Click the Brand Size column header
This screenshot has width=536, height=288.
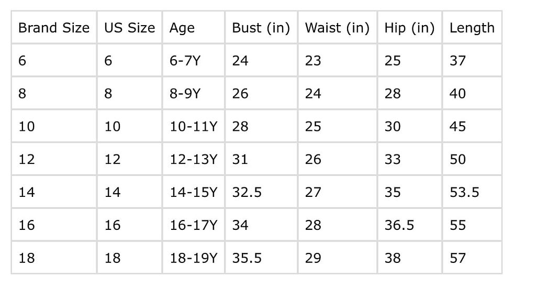54,27
